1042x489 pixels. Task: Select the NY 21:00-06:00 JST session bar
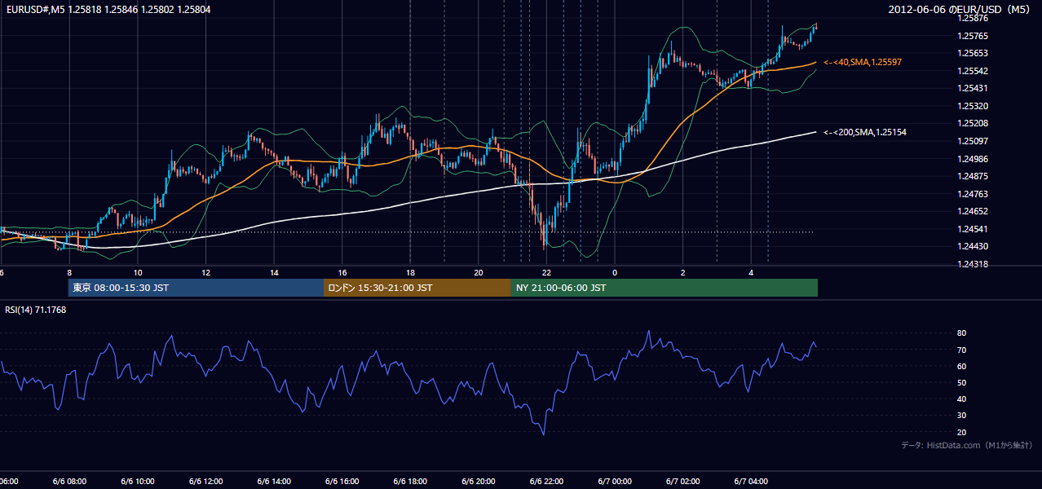tap(664, 288)
